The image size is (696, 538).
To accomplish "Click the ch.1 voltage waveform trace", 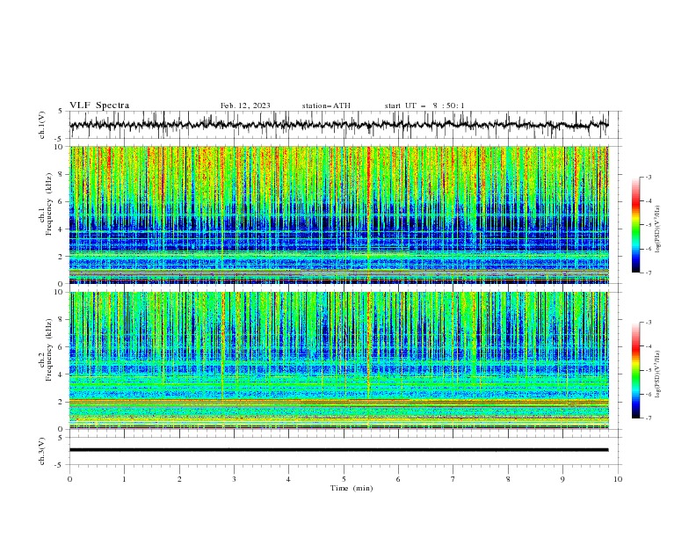I will point(338,125).
